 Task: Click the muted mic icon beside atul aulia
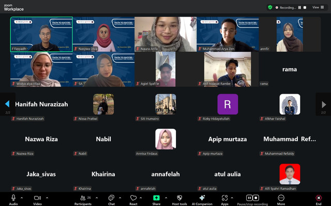click(x=200, y=189)
